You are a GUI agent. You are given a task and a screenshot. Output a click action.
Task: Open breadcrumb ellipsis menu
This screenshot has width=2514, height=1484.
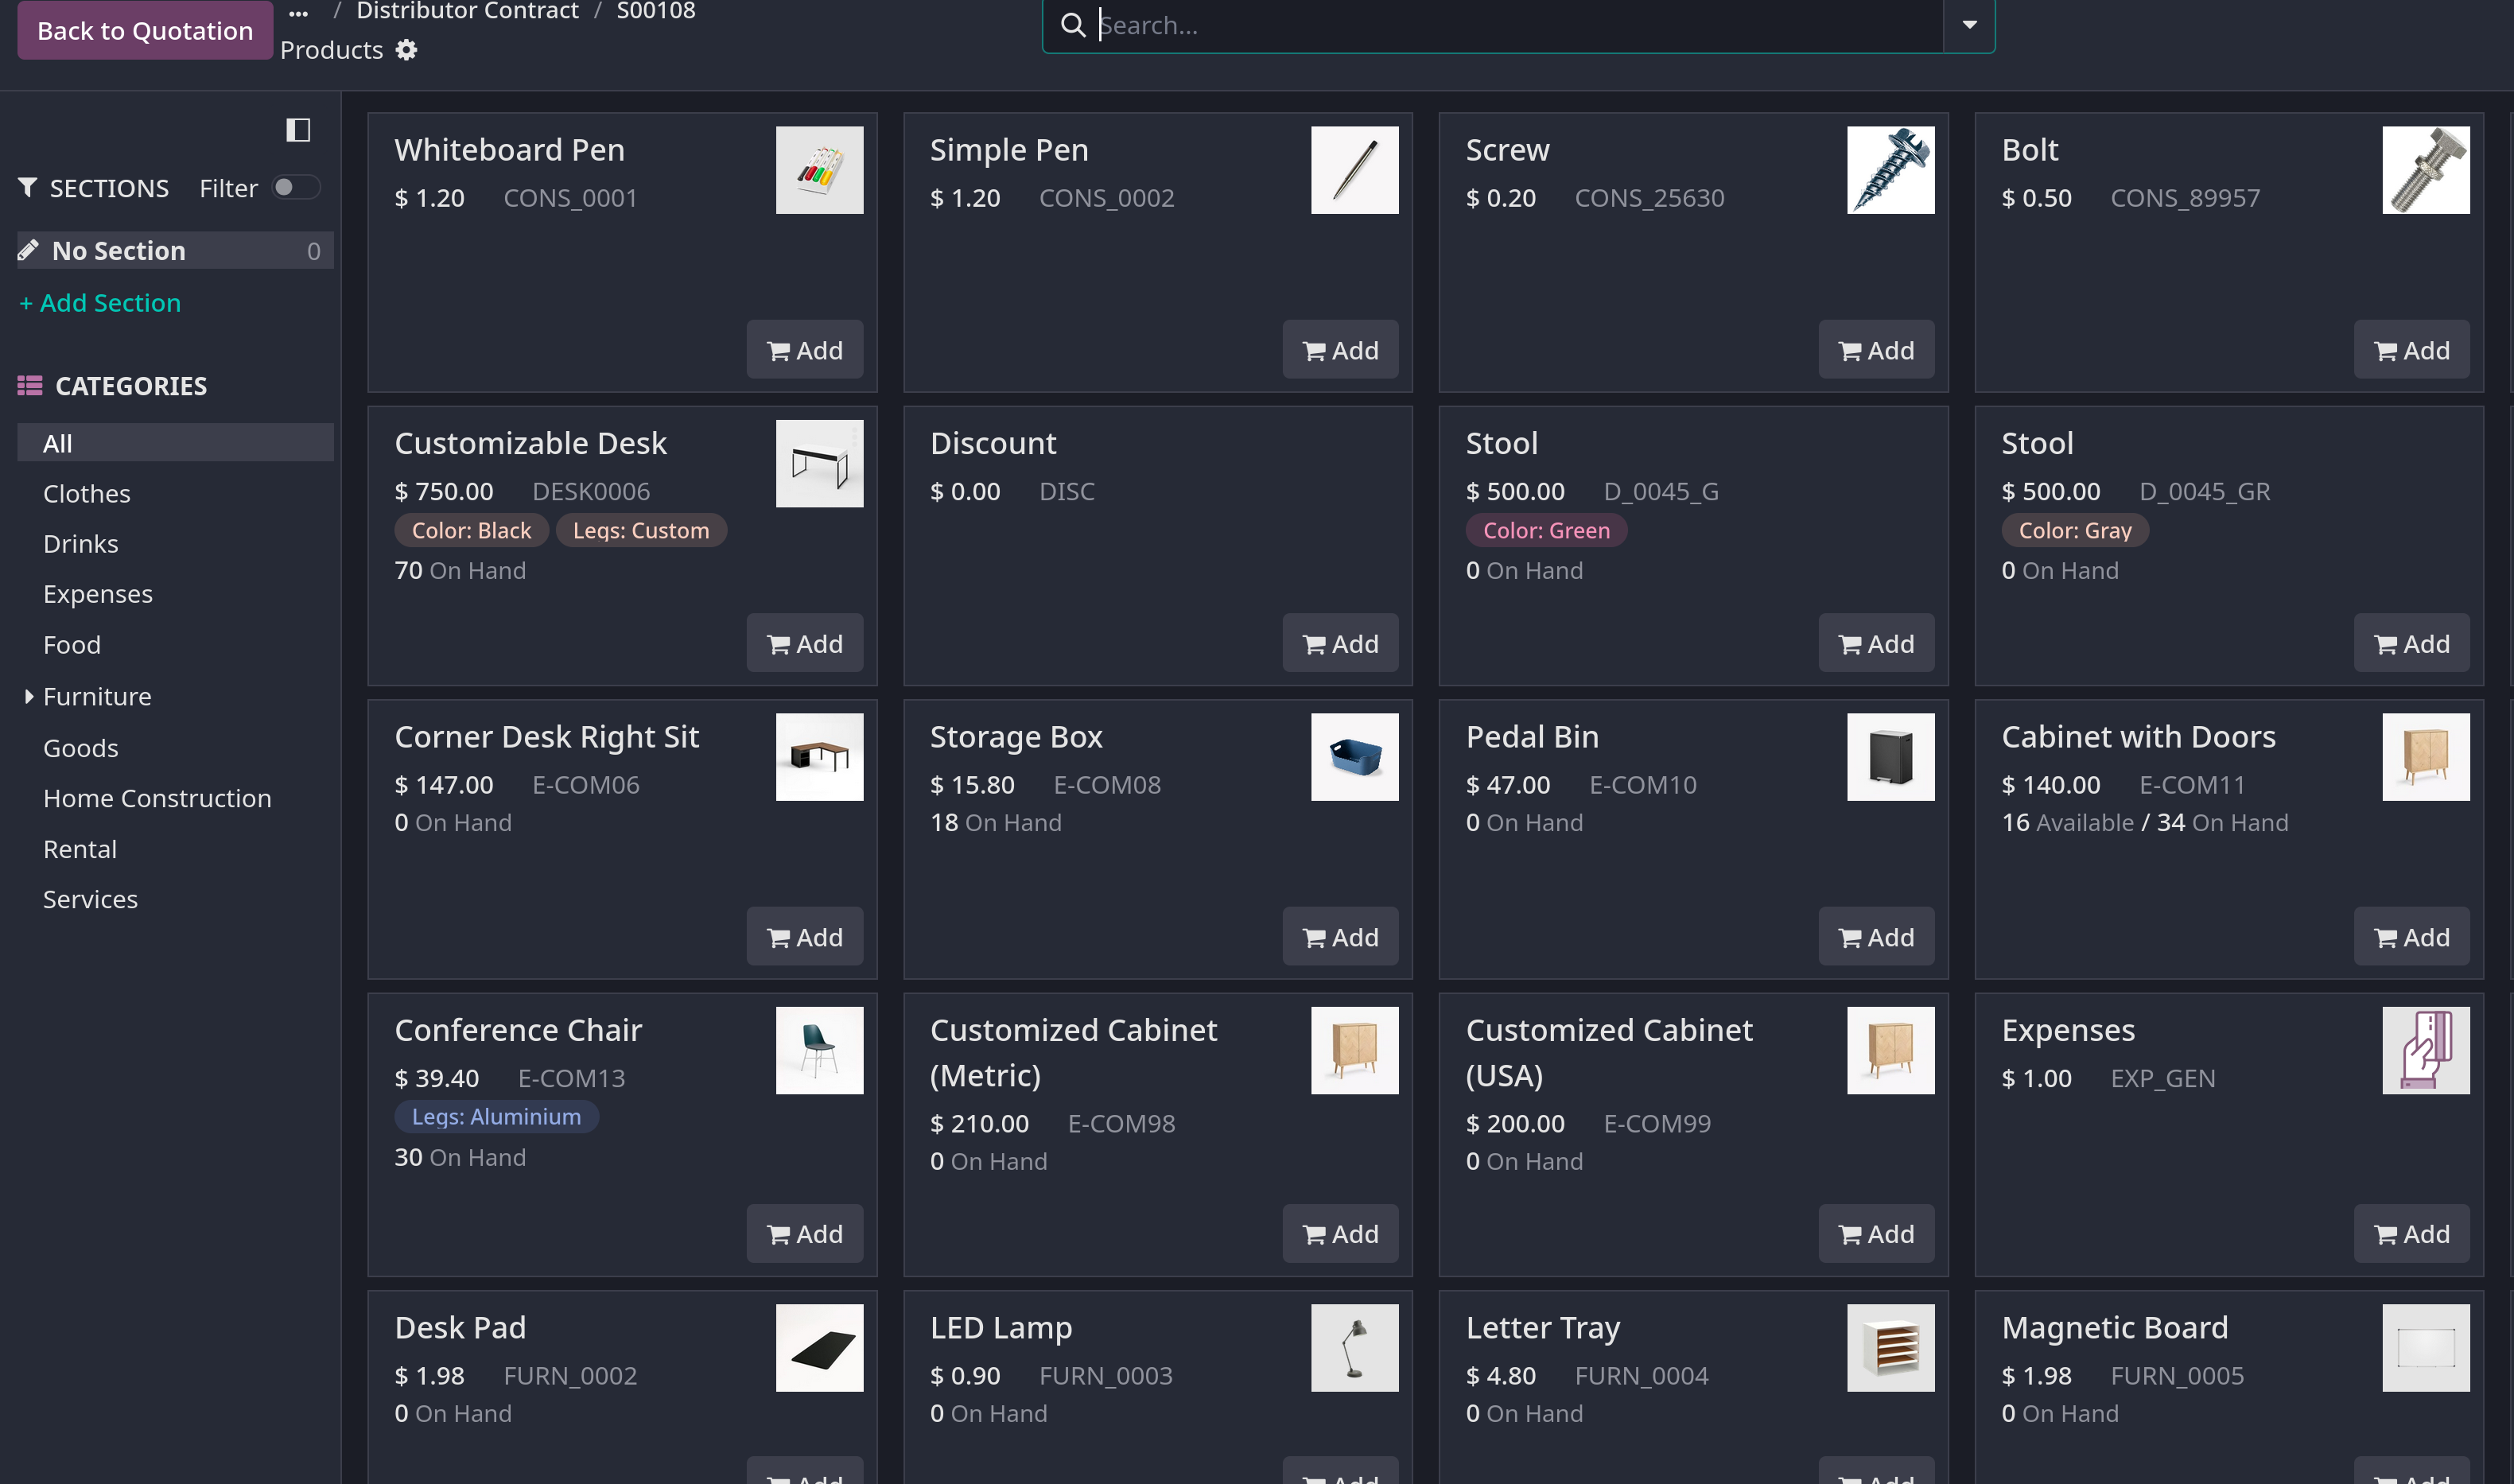click(x=298, y=13)
